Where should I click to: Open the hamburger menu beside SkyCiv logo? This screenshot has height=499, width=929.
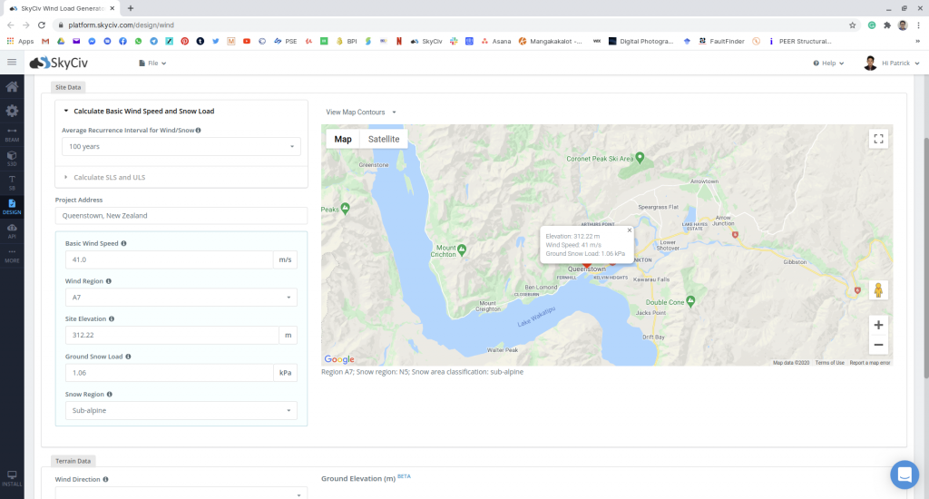pyautogui.click(x=12, y=63)
